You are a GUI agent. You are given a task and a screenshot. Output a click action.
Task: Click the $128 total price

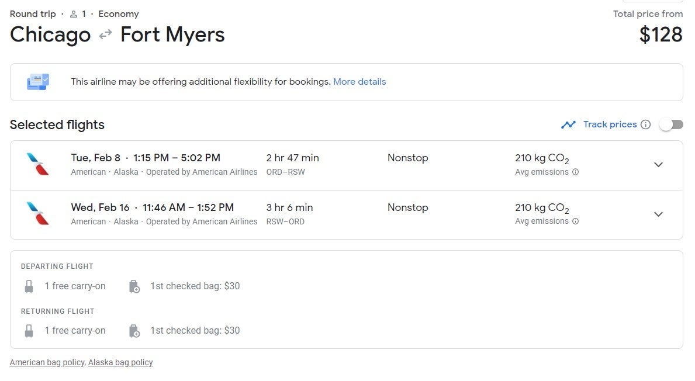pos(661,35)
